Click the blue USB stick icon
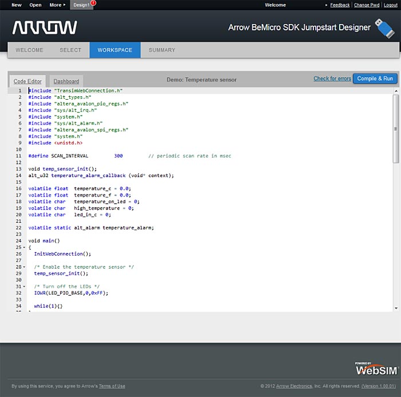Screen dimensions: 401x397 tap(384, 29)
